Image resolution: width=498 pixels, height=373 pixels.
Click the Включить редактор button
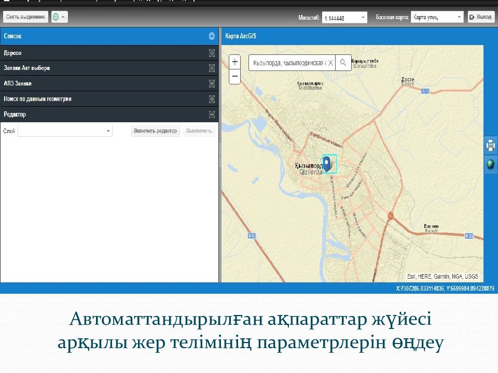[x=155, y=131]
